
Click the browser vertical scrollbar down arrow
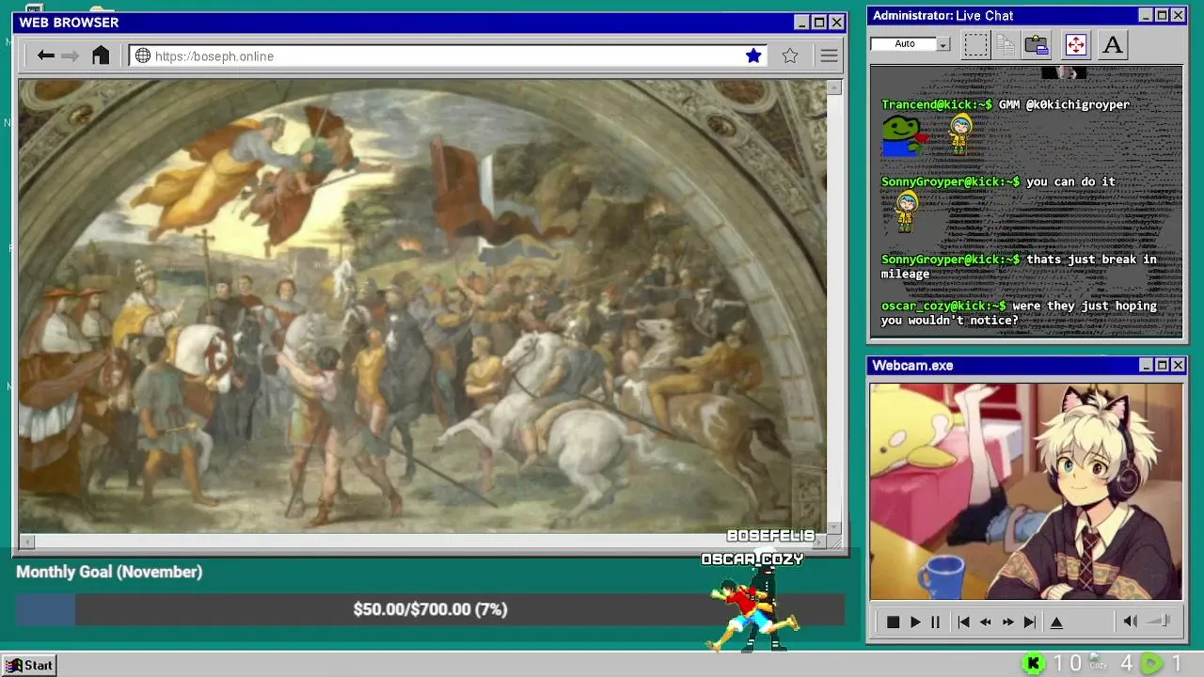(834, 528)
